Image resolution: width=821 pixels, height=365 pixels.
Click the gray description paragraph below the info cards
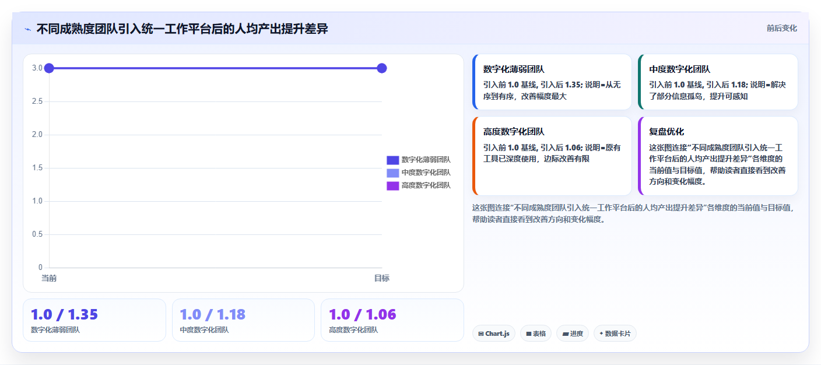[x=634, y=213]
